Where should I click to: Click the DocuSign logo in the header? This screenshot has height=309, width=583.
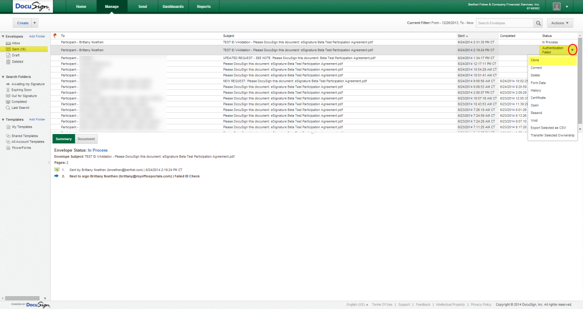point(33,7)
